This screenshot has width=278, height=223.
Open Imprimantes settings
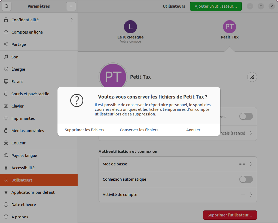click(28, 118)
